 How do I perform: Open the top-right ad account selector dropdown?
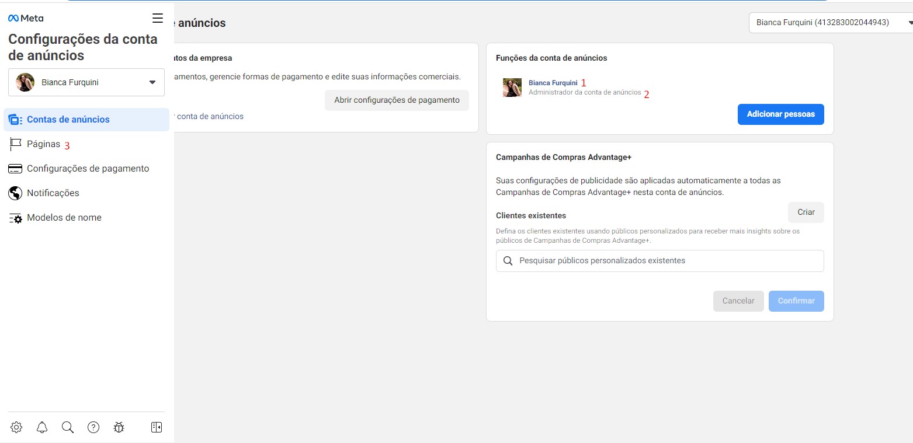pos(831,23)
